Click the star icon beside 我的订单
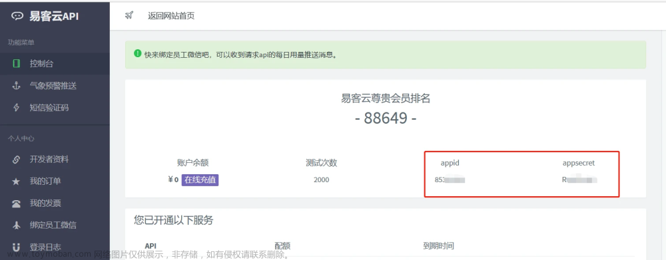 coord(16,182)
